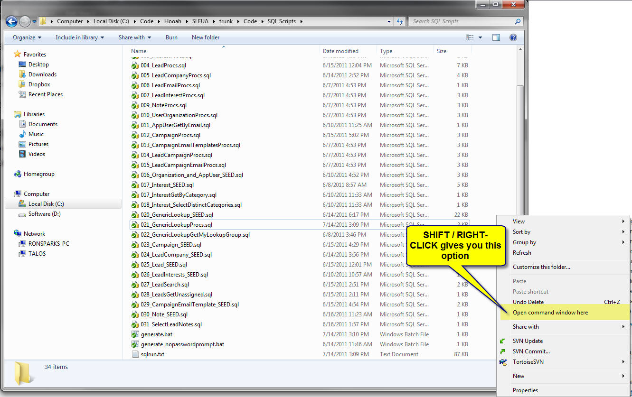Expand the Share with toolbar dropdown

point(134,37)
